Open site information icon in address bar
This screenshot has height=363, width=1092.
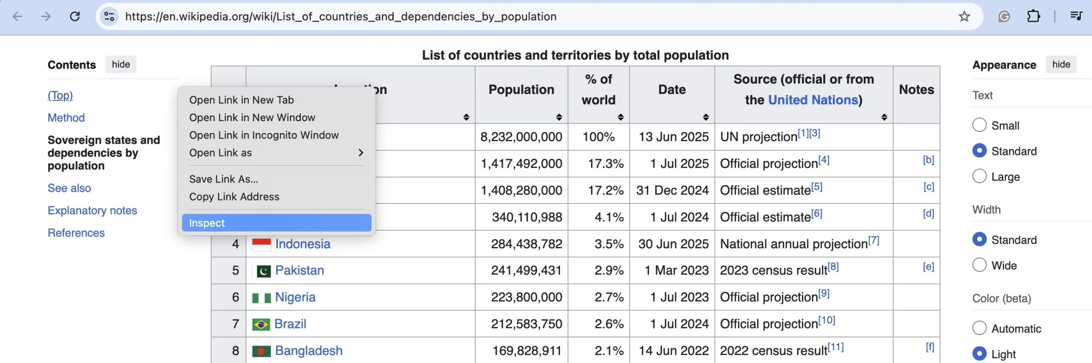(x=109, y=17)
